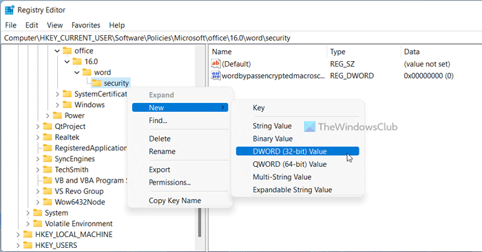The image size is (482, 252).
Task: Open the Help menu
Action: click(x=117, y=25)
